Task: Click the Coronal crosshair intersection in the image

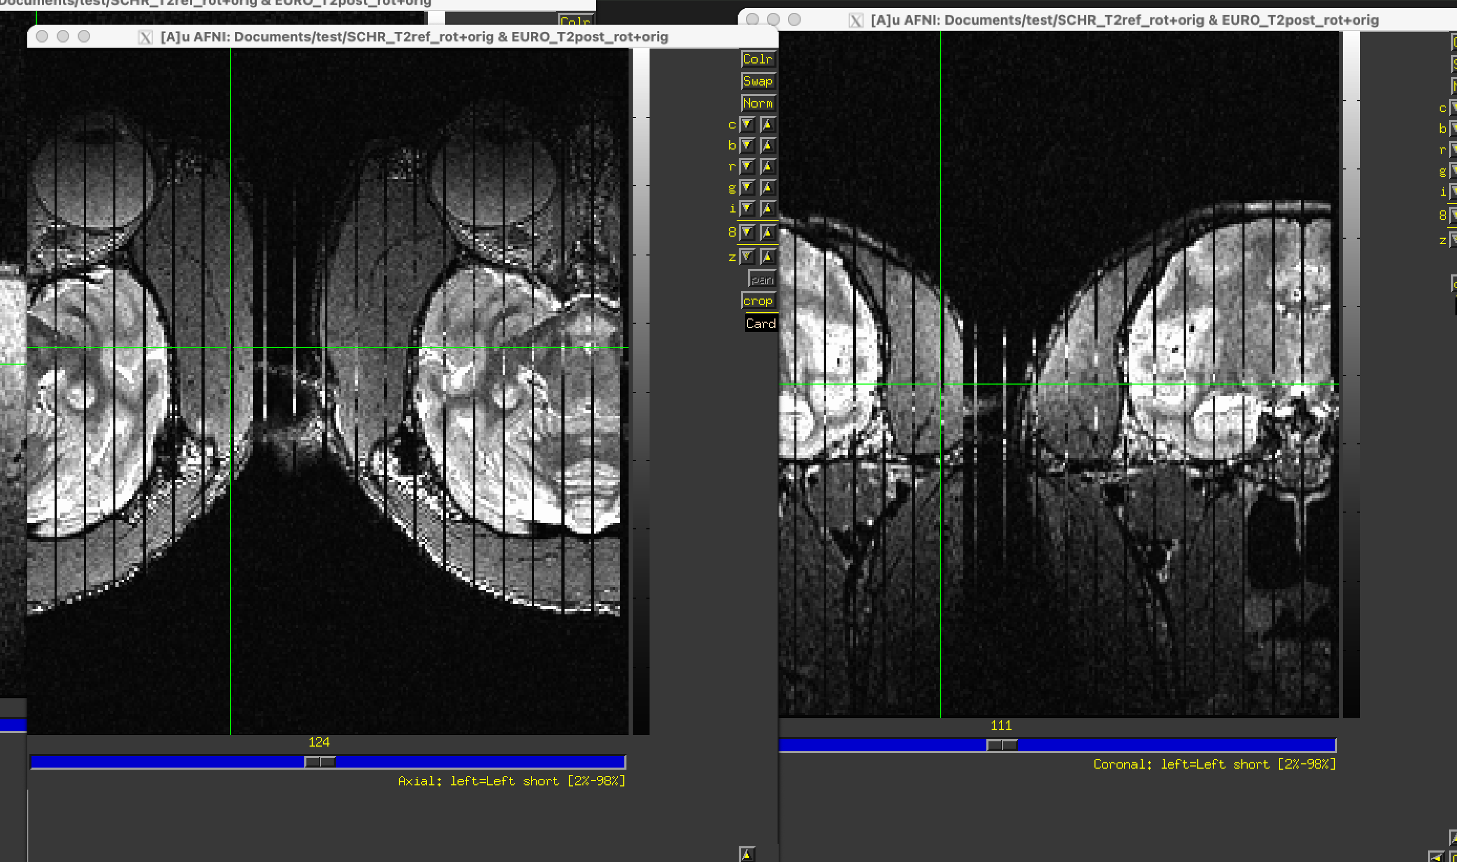Action: pos(941,384)
